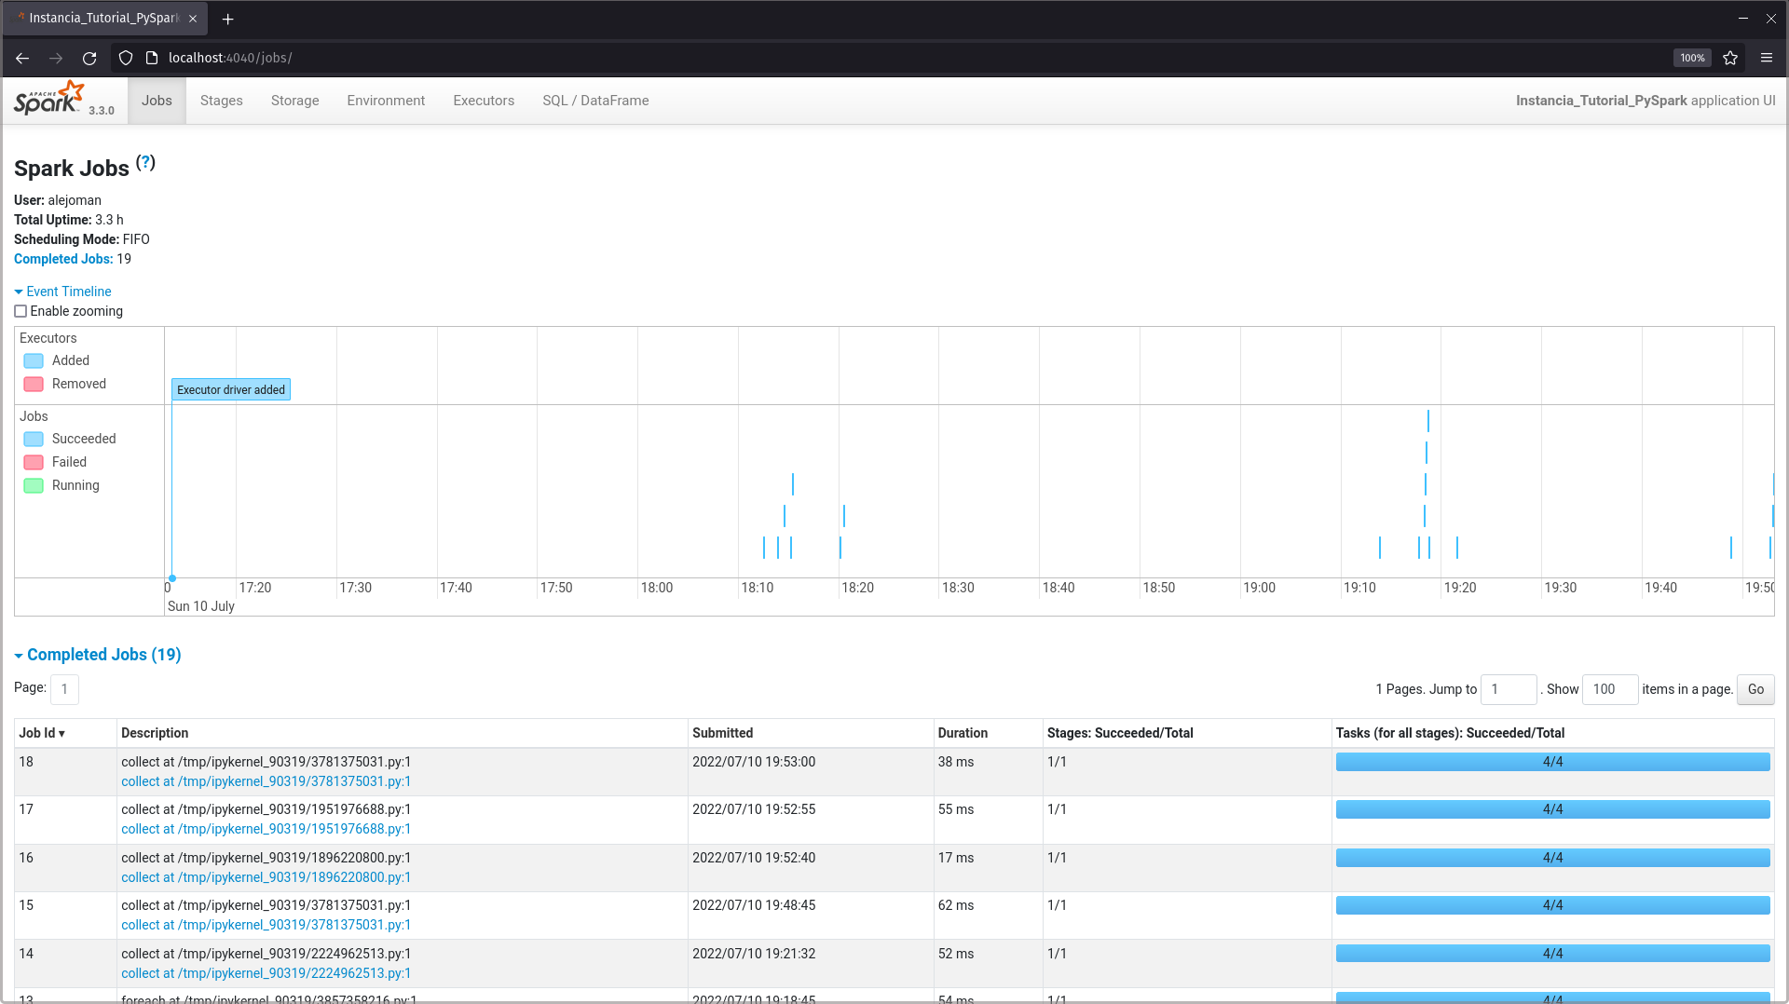Open job 17 collect 1951976688.py:1 link
The height and width of the screenshot is (1004, 1789).
266,829
